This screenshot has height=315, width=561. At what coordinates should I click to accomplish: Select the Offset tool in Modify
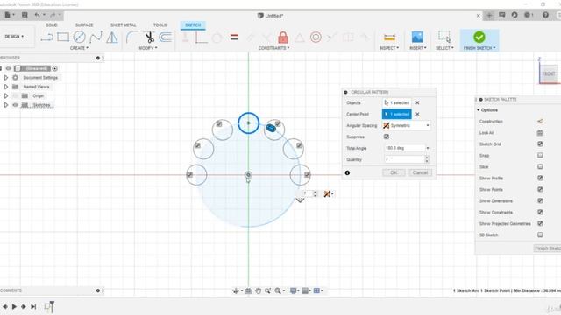tap(166, 37)
